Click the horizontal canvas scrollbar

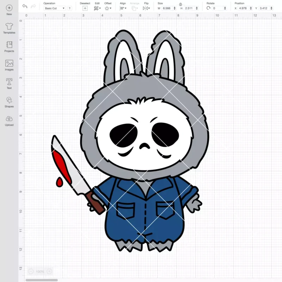click(42, 280)
